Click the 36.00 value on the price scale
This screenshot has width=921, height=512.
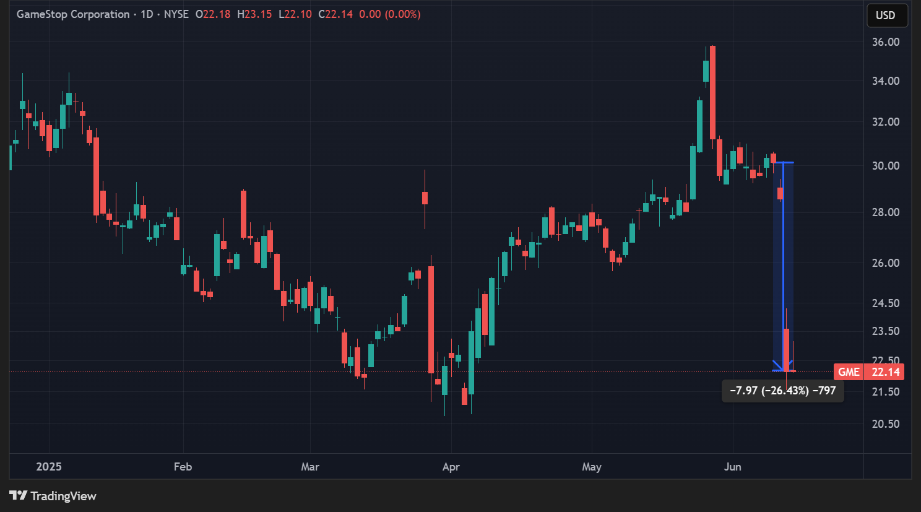click(x=886, y=42)
